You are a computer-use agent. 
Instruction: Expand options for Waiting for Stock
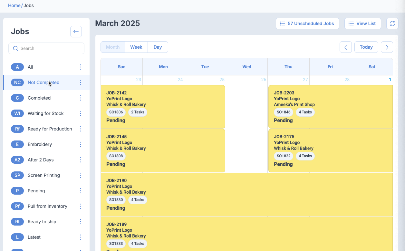81,113
